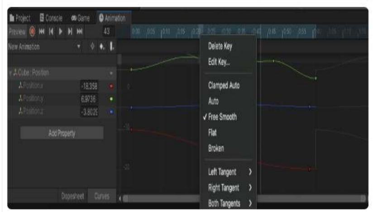
Task: Select Clamped Auto tangent mode
Action: (224, 85)
